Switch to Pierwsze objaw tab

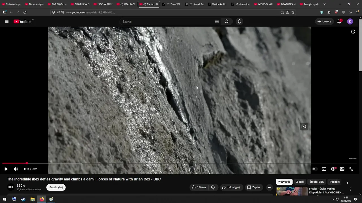(x=34, y=4)
